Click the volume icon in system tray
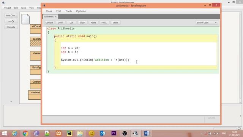The height and width of the screenshot is (137, 243). [x=218, y=134]
